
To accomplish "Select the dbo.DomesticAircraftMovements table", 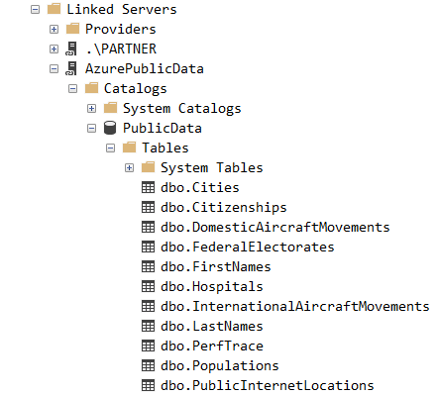I will coord(275,227).
